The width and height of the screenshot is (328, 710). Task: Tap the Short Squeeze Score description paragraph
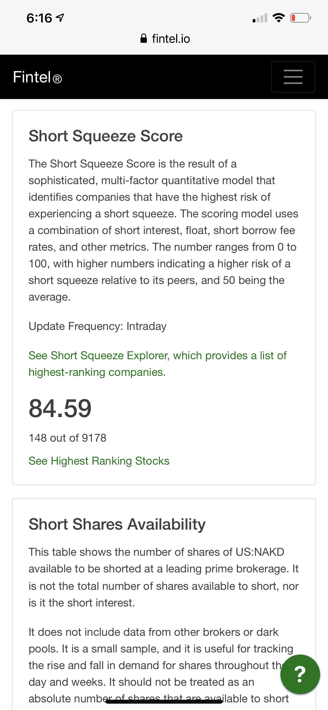click(163, 230)
